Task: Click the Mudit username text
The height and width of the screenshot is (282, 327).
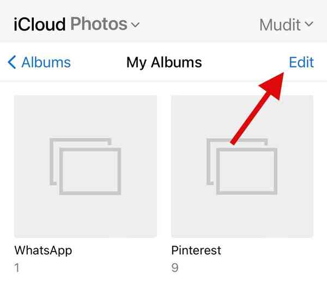Action: [x=280, y=24]
